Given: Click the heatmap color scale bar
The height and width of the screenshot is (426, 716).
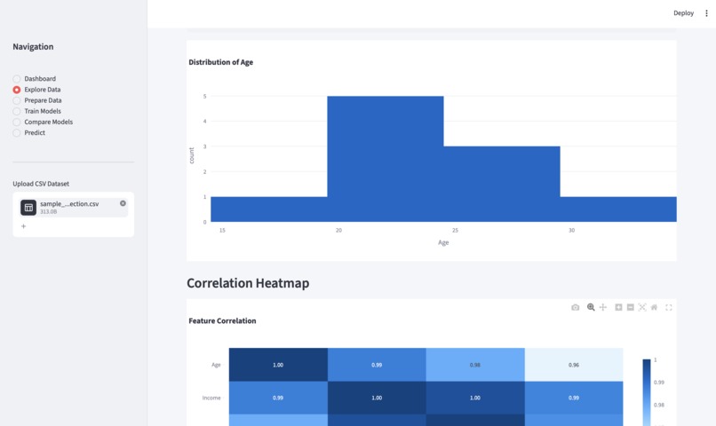Looking at the screenshot, I should point(647,392).
